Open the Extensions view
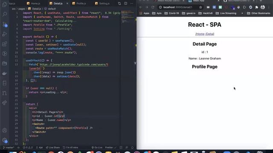Image resolution: width=273 pixels, height=153 pixels. tap(5, 44)
